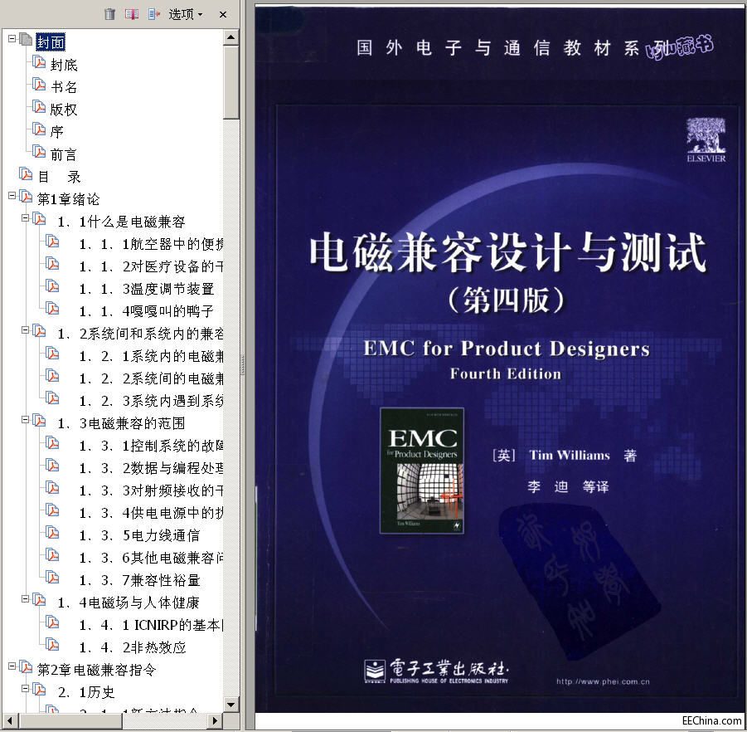Collapse the 封面 bookmark group
This screenshot has width=747, height=732.
coord(12,39)
